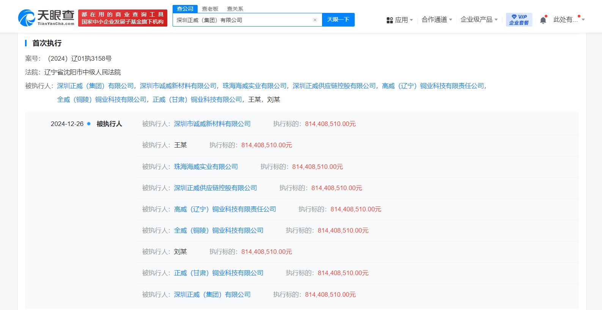Image resolution: width=602 pixels, height=310 pixels.
Task: Switch to the 查关系 tab
Action: pos(235,9)
